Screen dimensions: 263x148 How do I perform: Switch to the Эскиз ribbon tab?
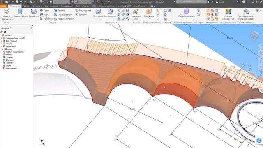(26, 6)
